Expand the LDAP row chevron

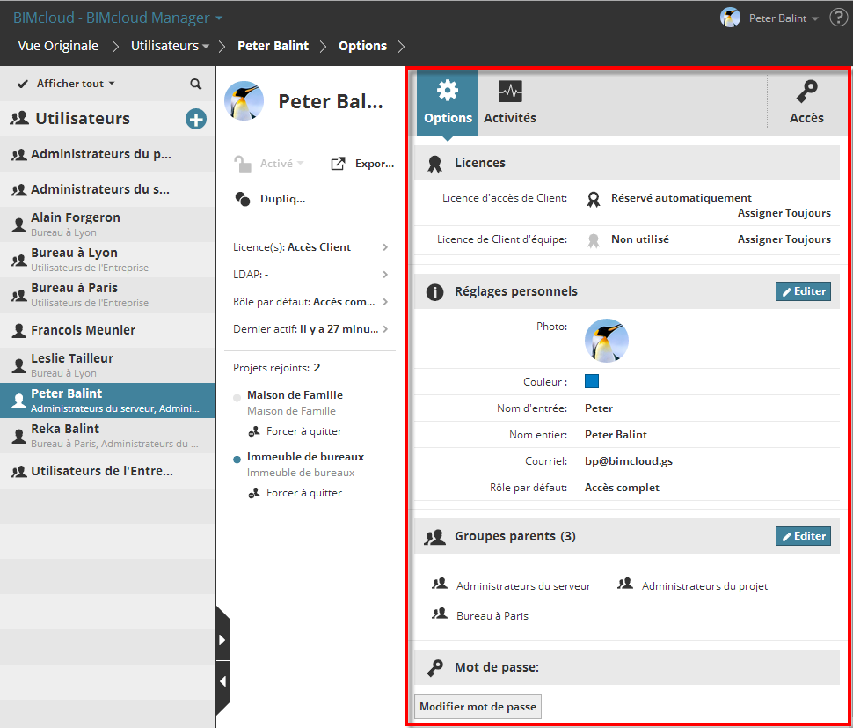[385, 275]
